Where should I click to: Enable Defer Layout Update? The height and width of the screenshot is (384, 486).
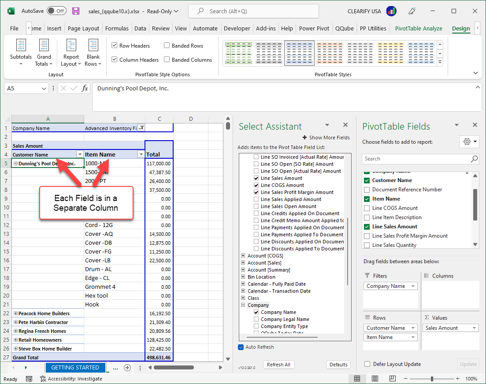[x=367, y=364]
